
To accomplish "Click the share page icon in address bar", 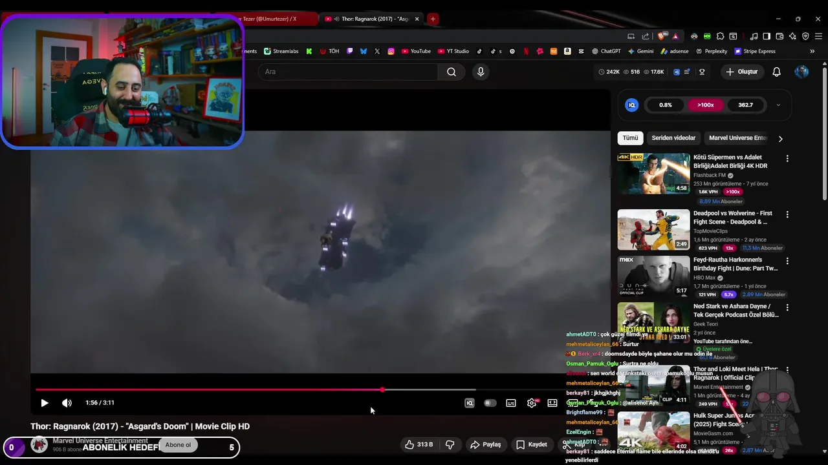I will tap(646, 36).
